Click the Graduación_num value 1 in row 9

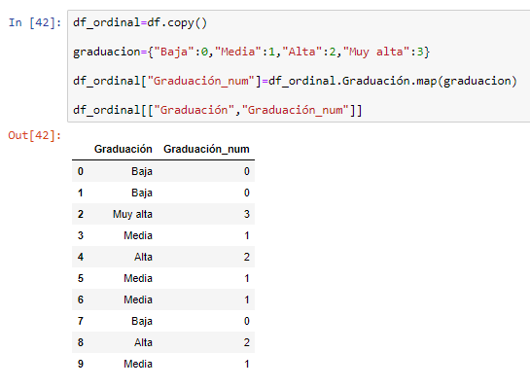(x=247, y=364)
